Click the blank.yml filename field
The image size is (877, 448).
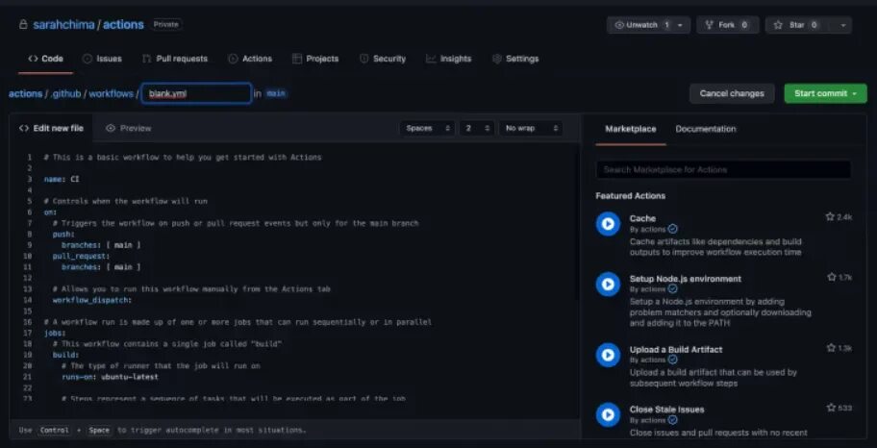[196, 93]
